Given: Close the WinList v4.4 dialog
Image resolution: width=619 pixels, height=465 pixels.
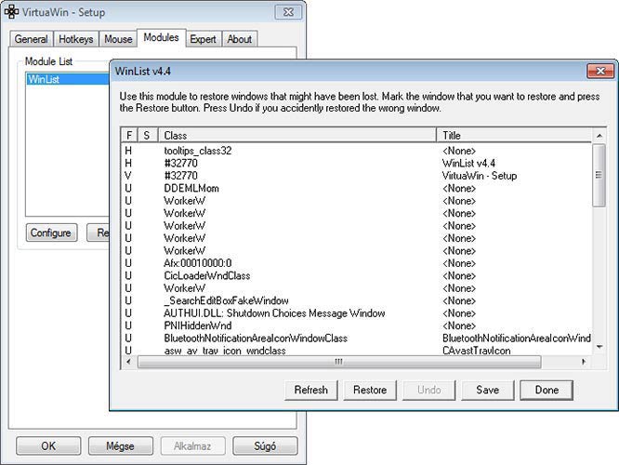Looking at the screenshot, I should tap(598, 72).
